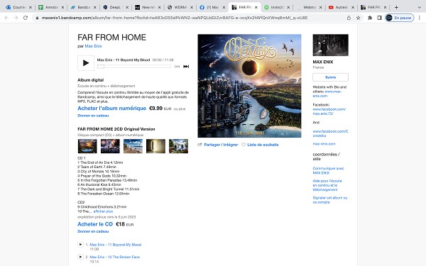Screen dimensions: 426x266
Task: Open third CD package beach thumbnail
Action: [133, 146]
